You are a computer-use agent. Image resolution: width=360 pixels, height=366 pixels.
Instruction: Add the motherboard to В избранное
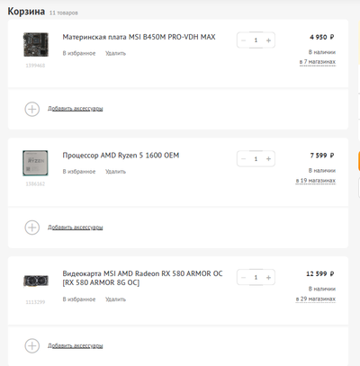pyautogui.click(x=79, y=53)
